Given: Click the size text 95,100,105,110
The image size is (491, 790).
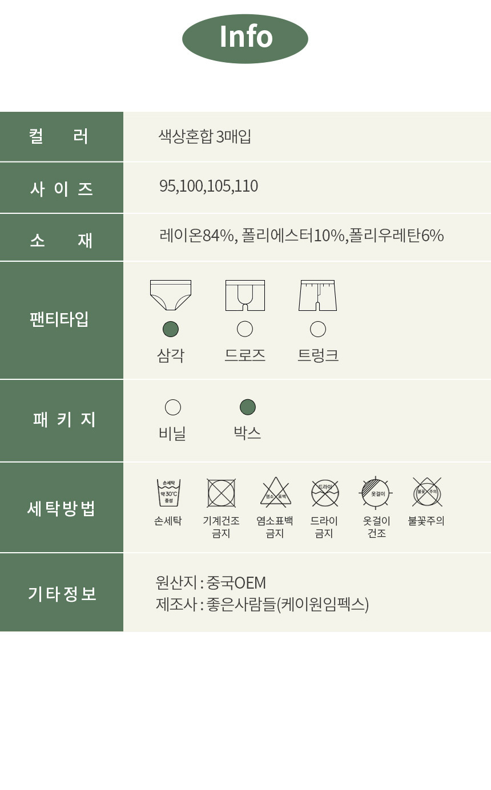Looking at the screenshot, I should click(x=208, y=186).
